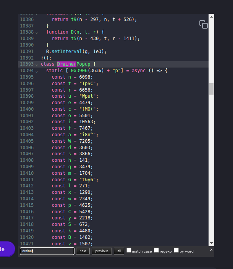Go to previous search match
The height and width of the screenshot is (269, 233).
(x=102, y=251)
